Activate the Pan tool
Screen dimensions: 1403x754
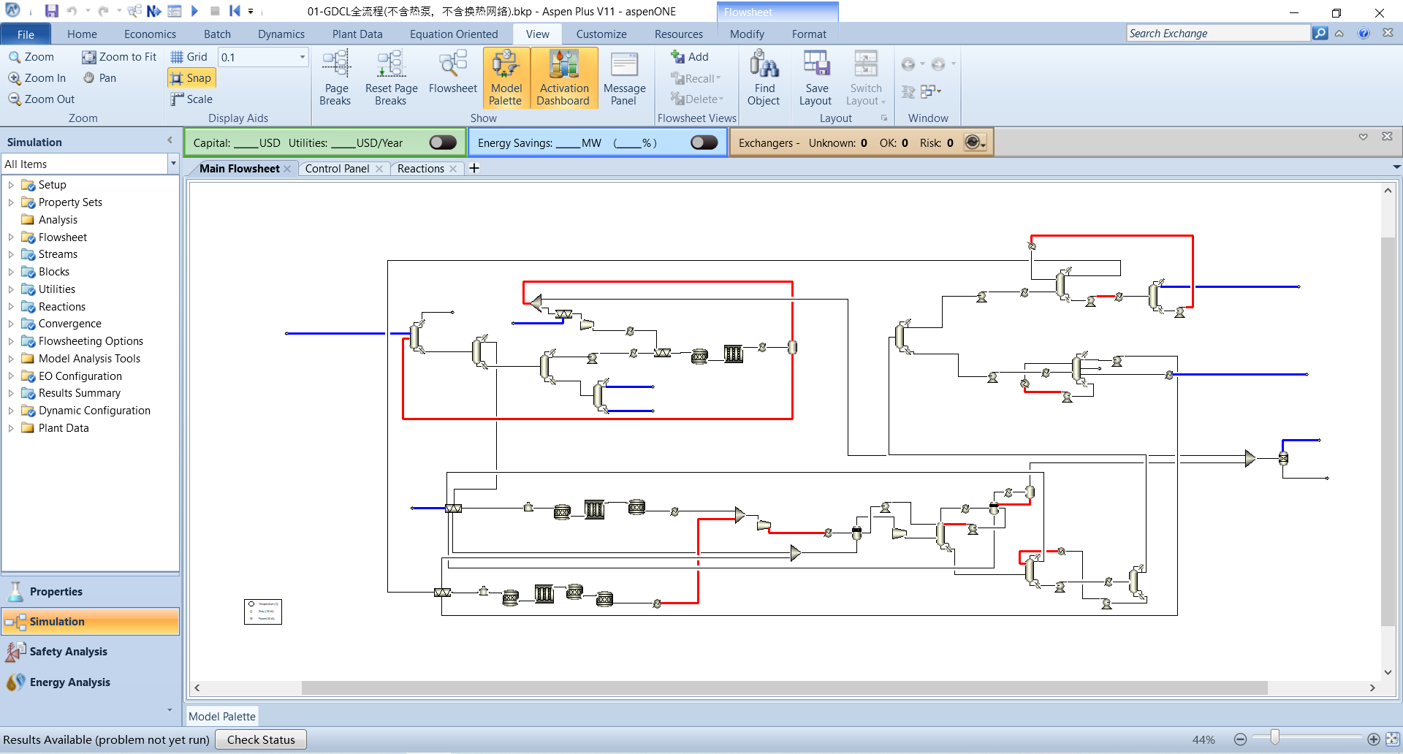pyautogui.click(x=99, y=78)
